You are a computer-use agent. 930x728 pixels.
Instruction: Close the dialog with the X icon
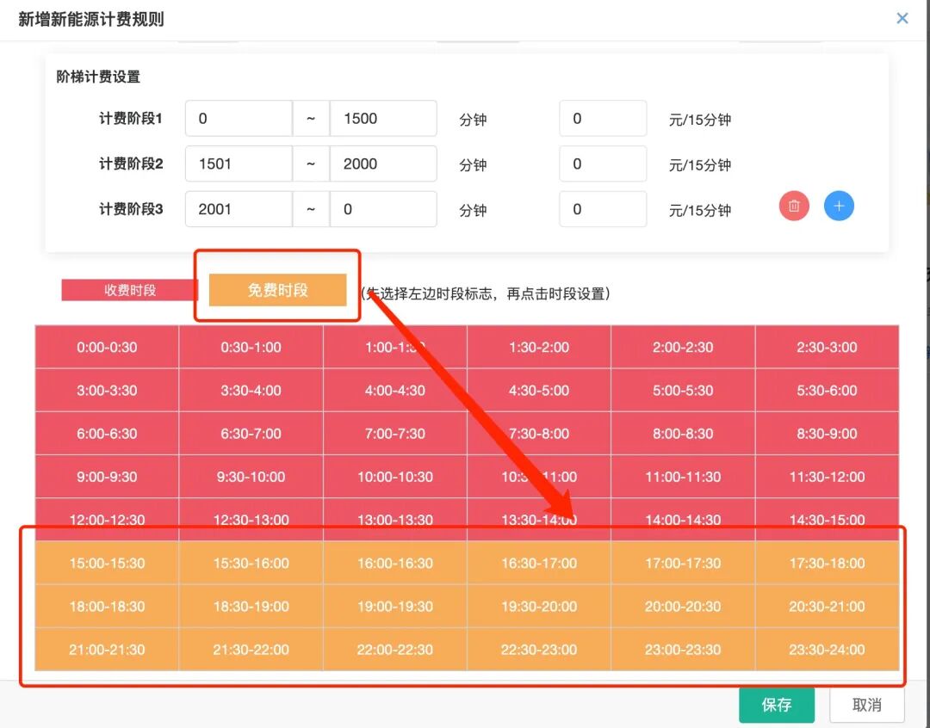point(902,18)
